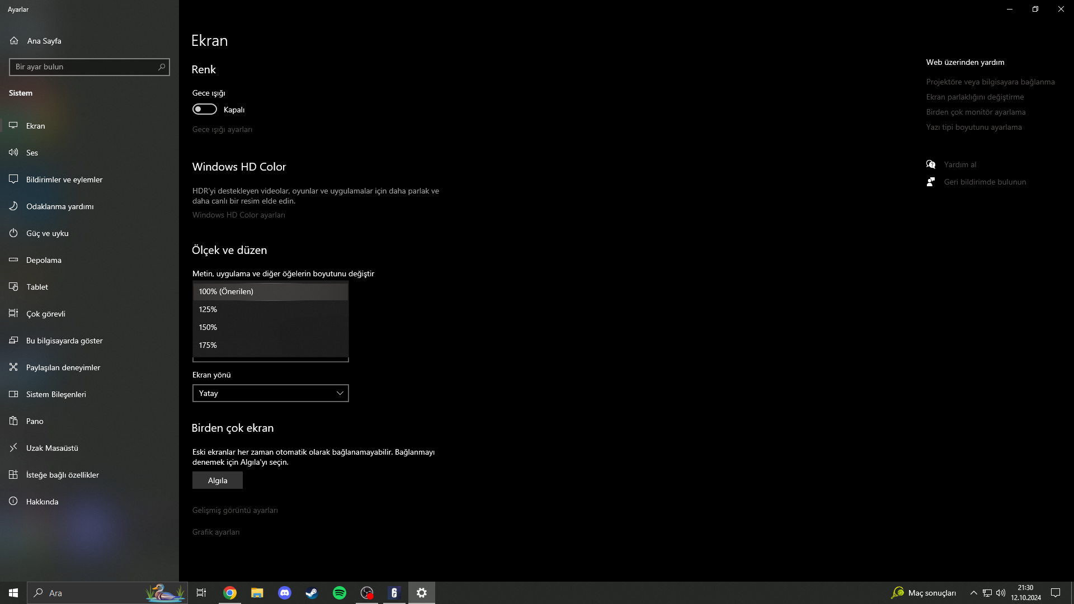
Task: Open Rainbow Six icon in taskbar
Action: click(394, 593)
